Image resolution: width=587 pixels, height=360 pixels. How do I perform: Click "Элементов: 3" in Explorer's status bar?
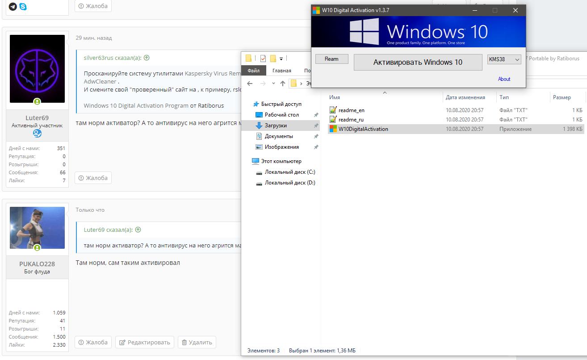[264, 351]
